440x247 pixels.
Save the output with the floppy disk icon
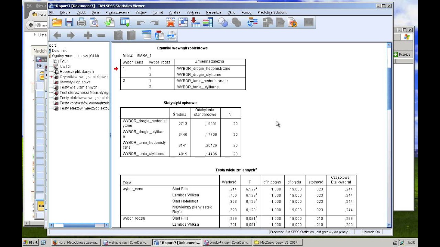coord(69,23)
